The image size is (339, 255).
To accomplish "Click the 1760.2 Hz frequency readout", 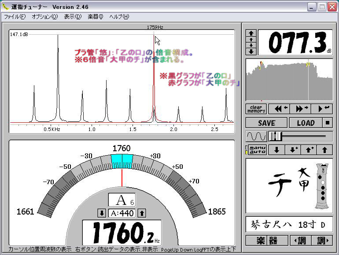I will coord(122,233).
